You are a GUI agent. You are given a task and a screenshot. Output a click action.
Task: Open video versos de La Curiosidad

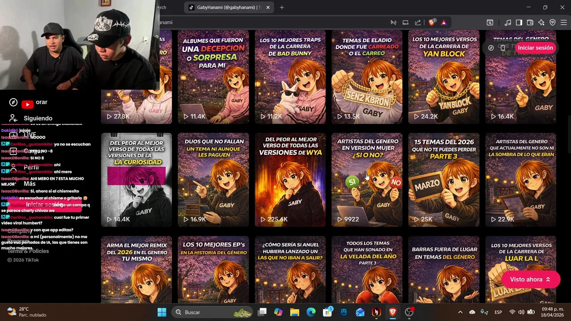point(137,180)
